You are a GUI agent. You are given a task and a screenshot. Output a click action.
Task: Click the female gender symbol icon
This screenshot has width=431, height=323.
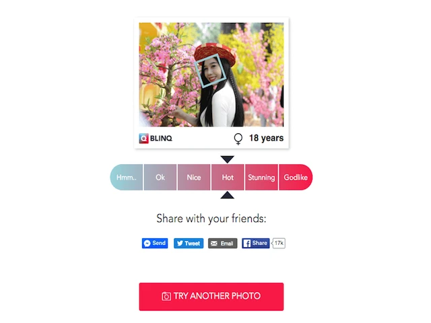click(x=238, y=139)
